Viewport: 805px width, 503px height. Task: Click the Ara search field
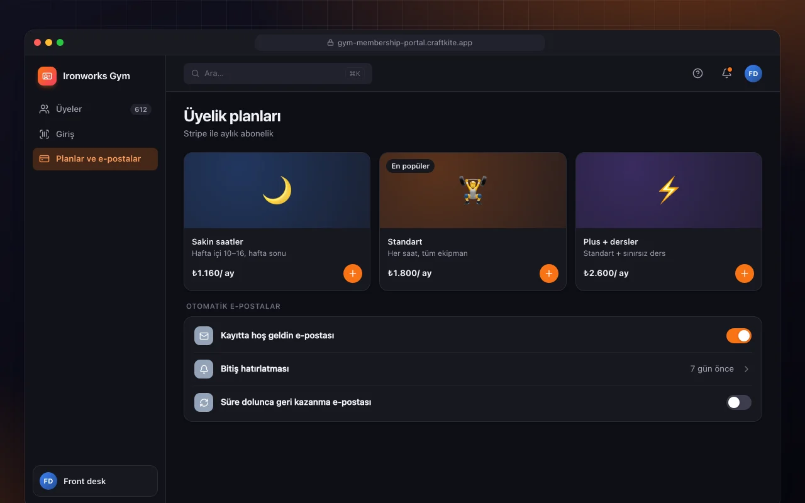click(278, 74)
